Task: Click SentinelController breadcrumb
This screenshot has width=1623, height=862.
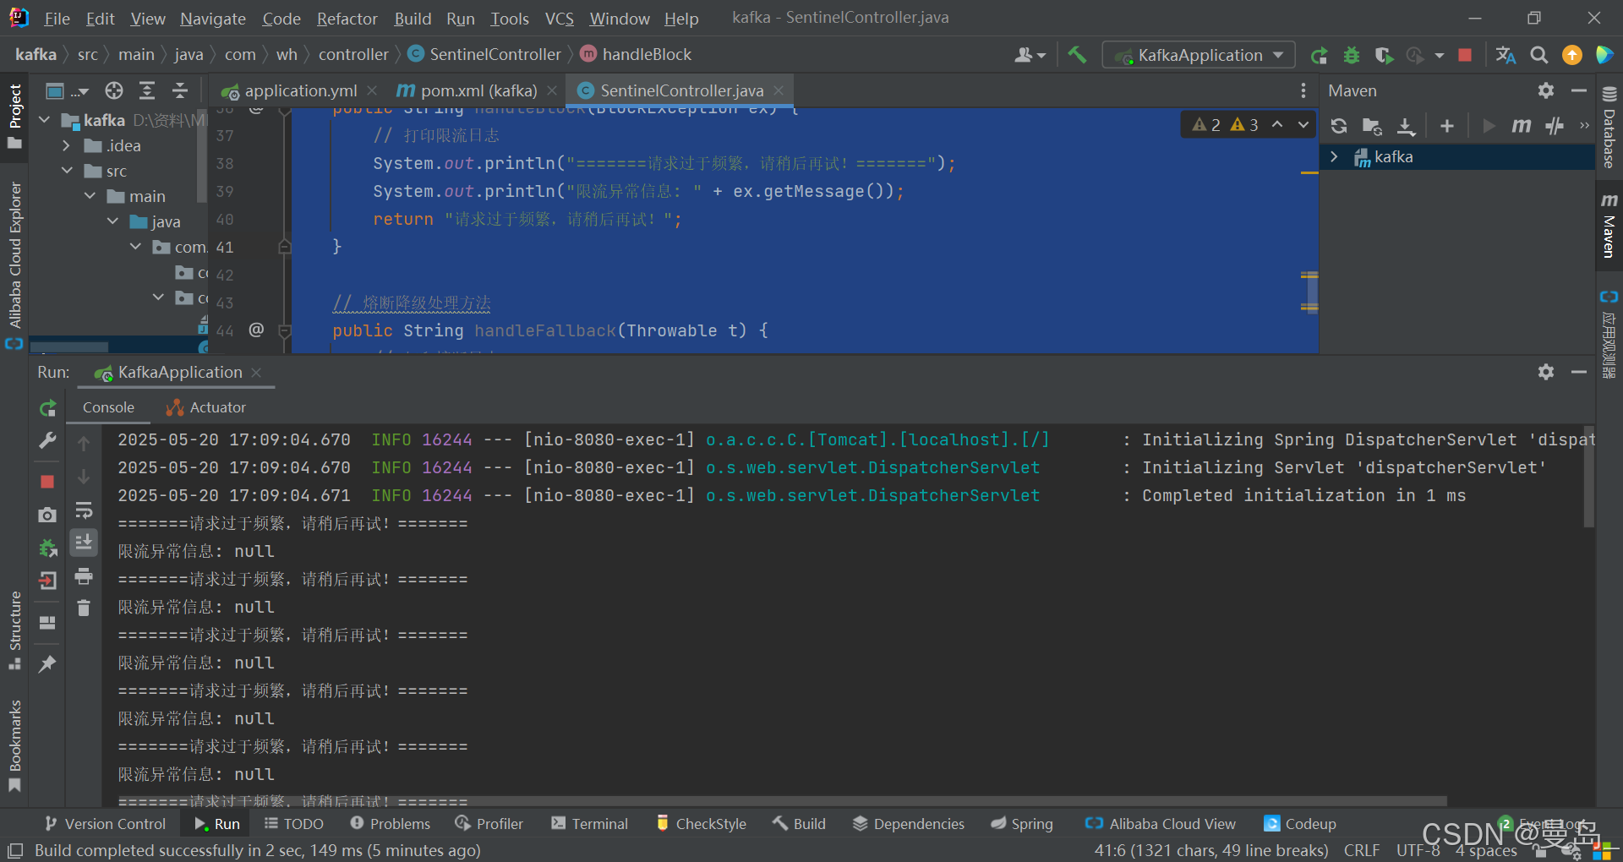Action: pos(484,55)
